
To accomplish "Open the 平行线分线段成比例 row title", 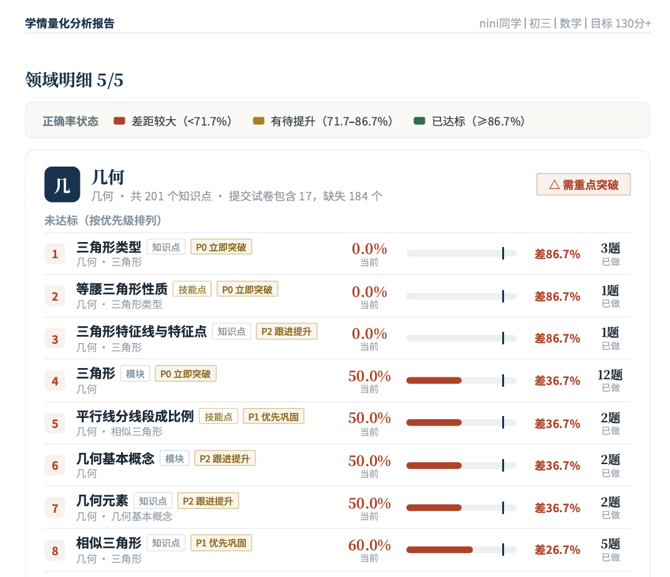I will 135,416.
